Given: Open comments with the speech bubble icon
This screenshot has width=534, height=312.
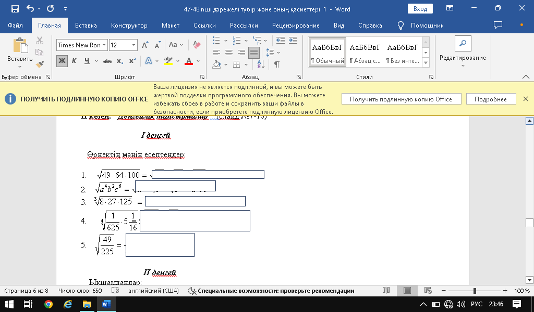Looking at the screenshot, I should tap(498, 25).
